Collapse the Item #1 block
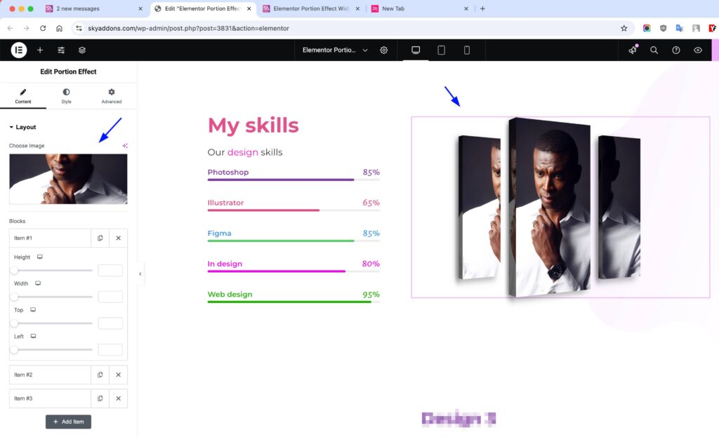The image size is (719, 437). 50,238
